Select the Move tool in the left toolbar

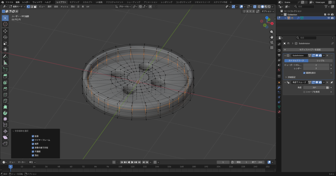[5, 31]
